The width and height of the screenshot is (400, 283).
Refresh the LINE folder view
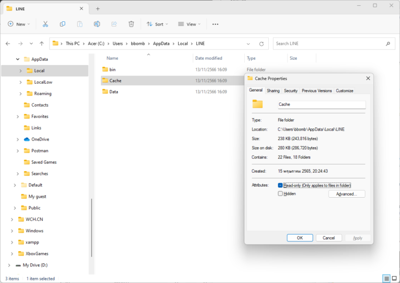coord(261,44)
